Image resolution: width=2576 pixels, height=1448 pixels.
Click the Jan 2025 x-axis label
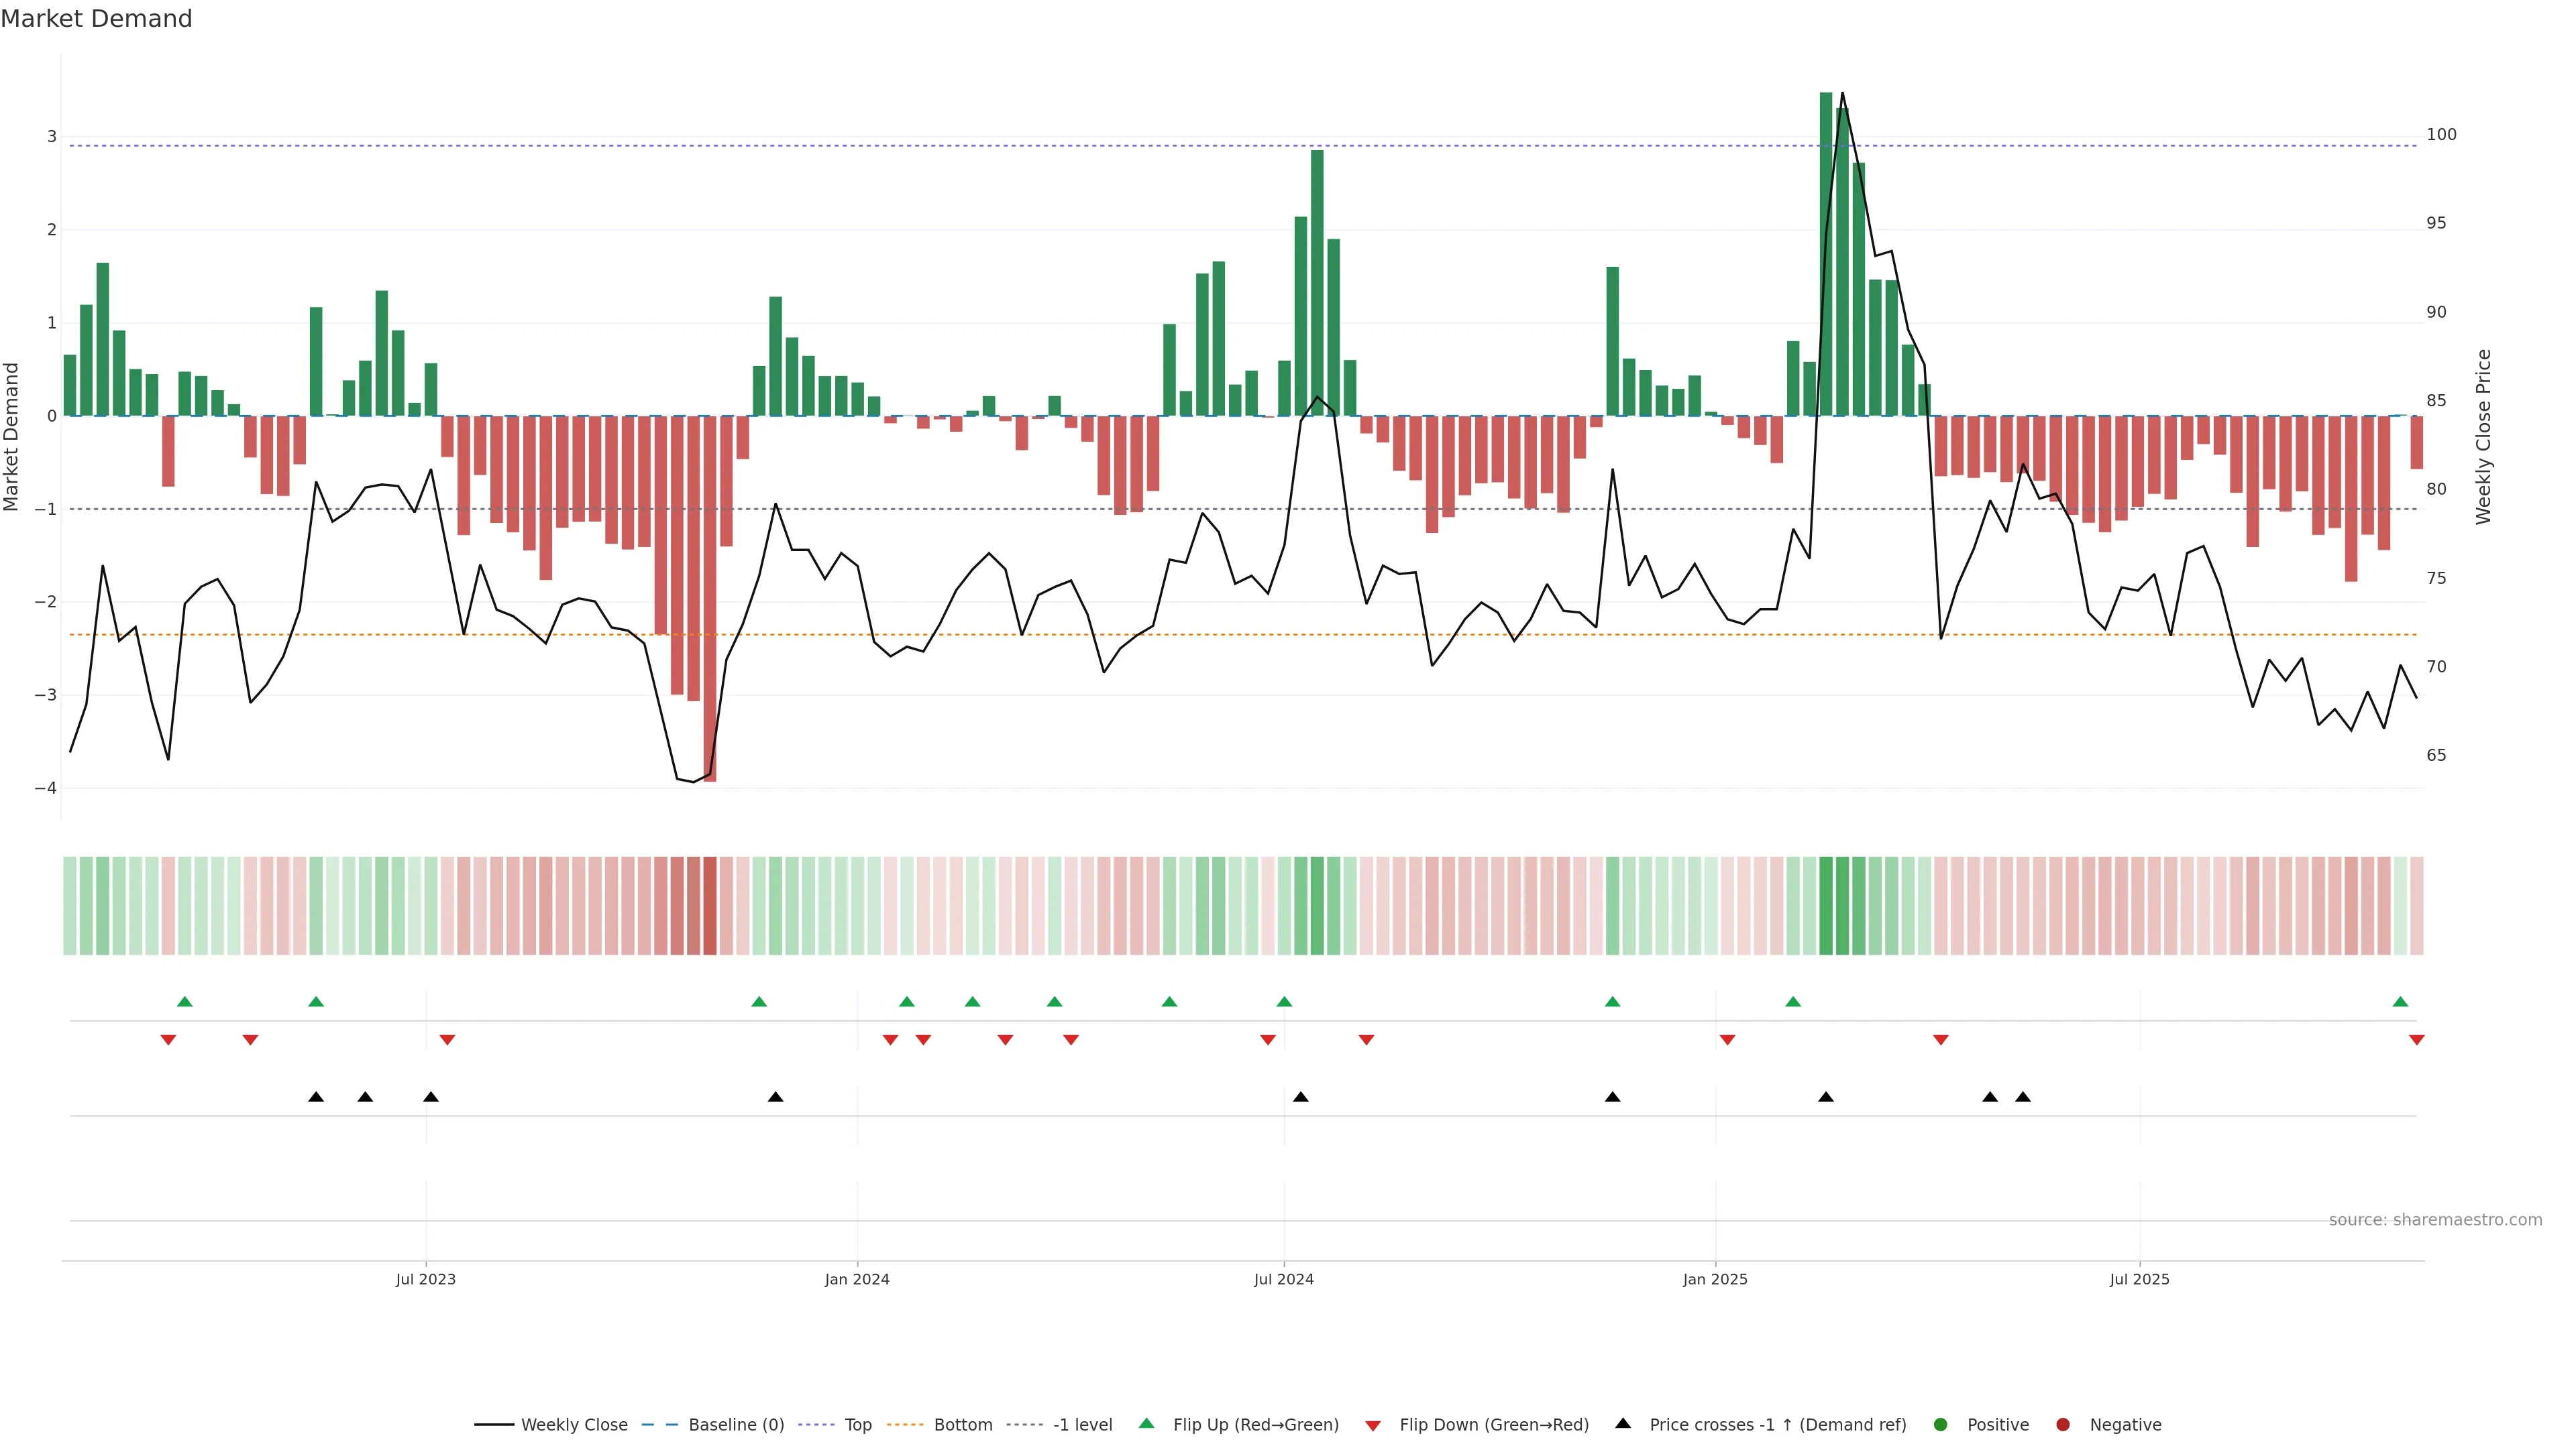pos(1715,1280)
